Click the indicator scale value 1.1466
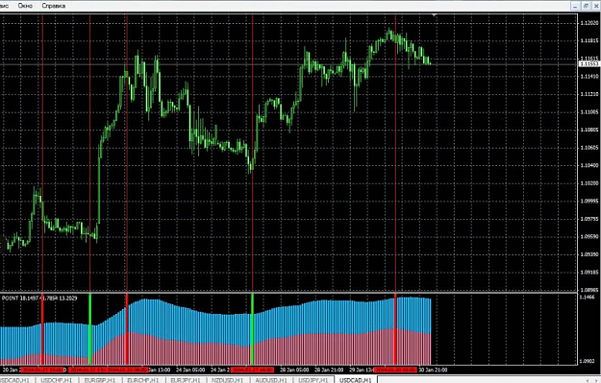601x383 pixels. pyautogui.click(x=588, y=298)
